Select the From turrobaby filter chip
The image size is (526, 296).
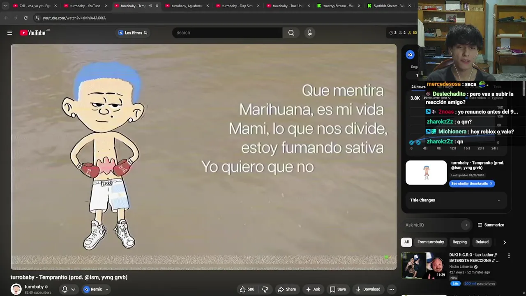pos(431,242)
